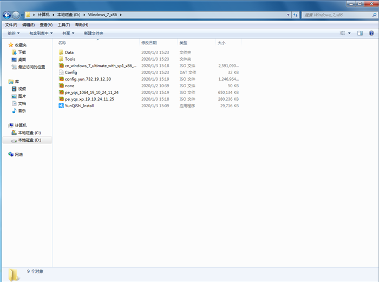Viewport: 379px width, 282px height.
Task: Sort by the 类型 column header
Action: [x=184, y=43]
